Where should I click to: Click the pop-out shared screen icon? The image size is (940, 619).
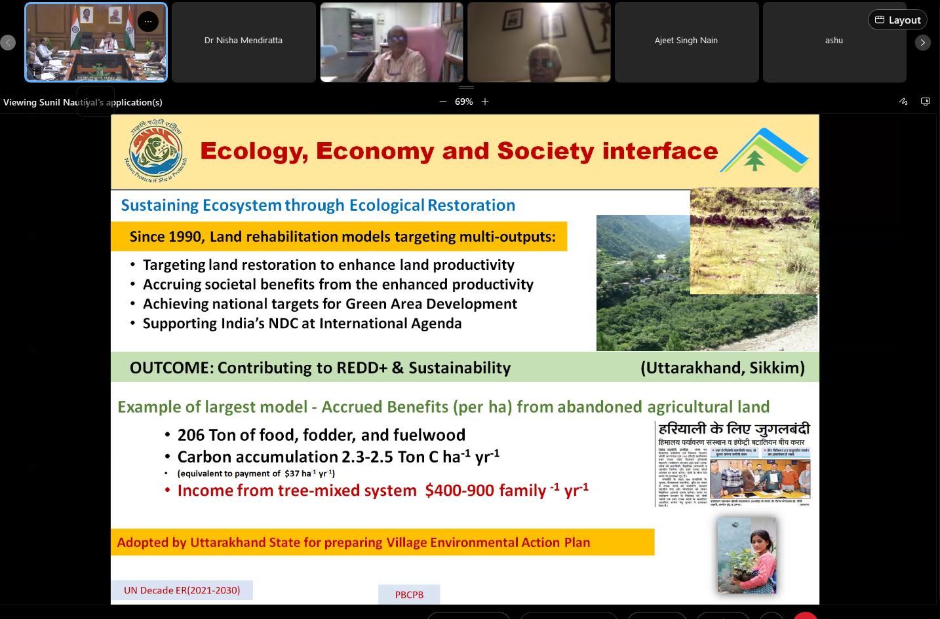(x=926, y=102)
